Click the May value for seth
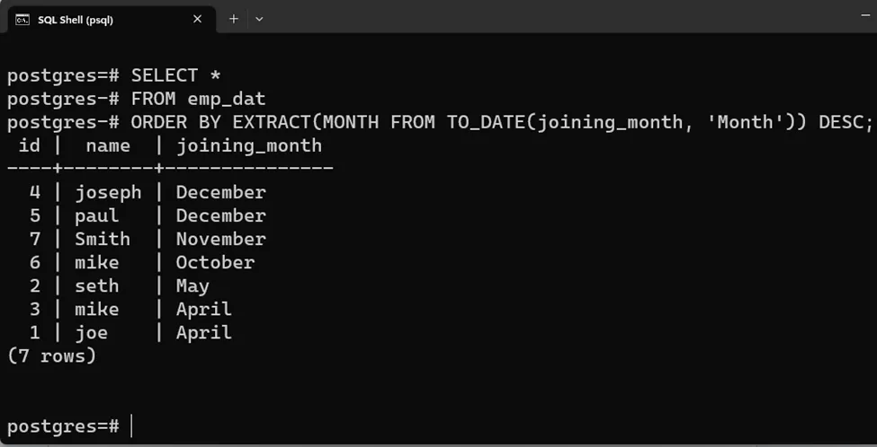This screenshot has height=447, width=877. click(192, 286)
